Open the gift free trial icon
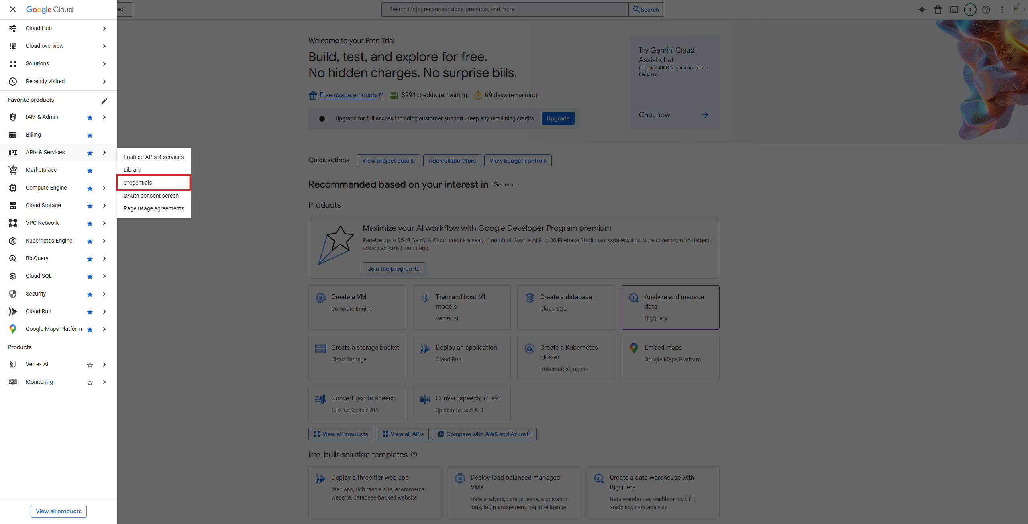Image resolution: width=1028 pixels, height=524 pixels. [938, 10]
